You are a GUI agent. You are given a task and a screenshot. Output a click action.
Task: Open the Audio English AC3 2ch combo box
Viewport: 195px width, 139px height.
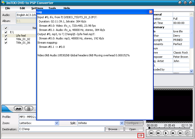pos(26,15)
